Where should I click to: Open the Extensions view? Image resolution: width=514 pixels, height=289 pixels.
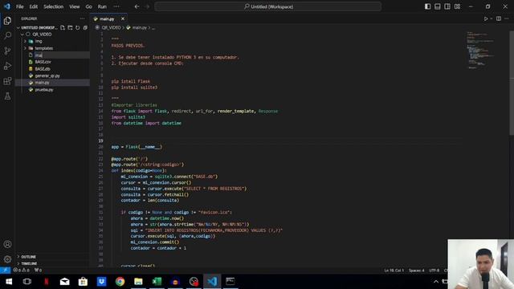point(7,81)
